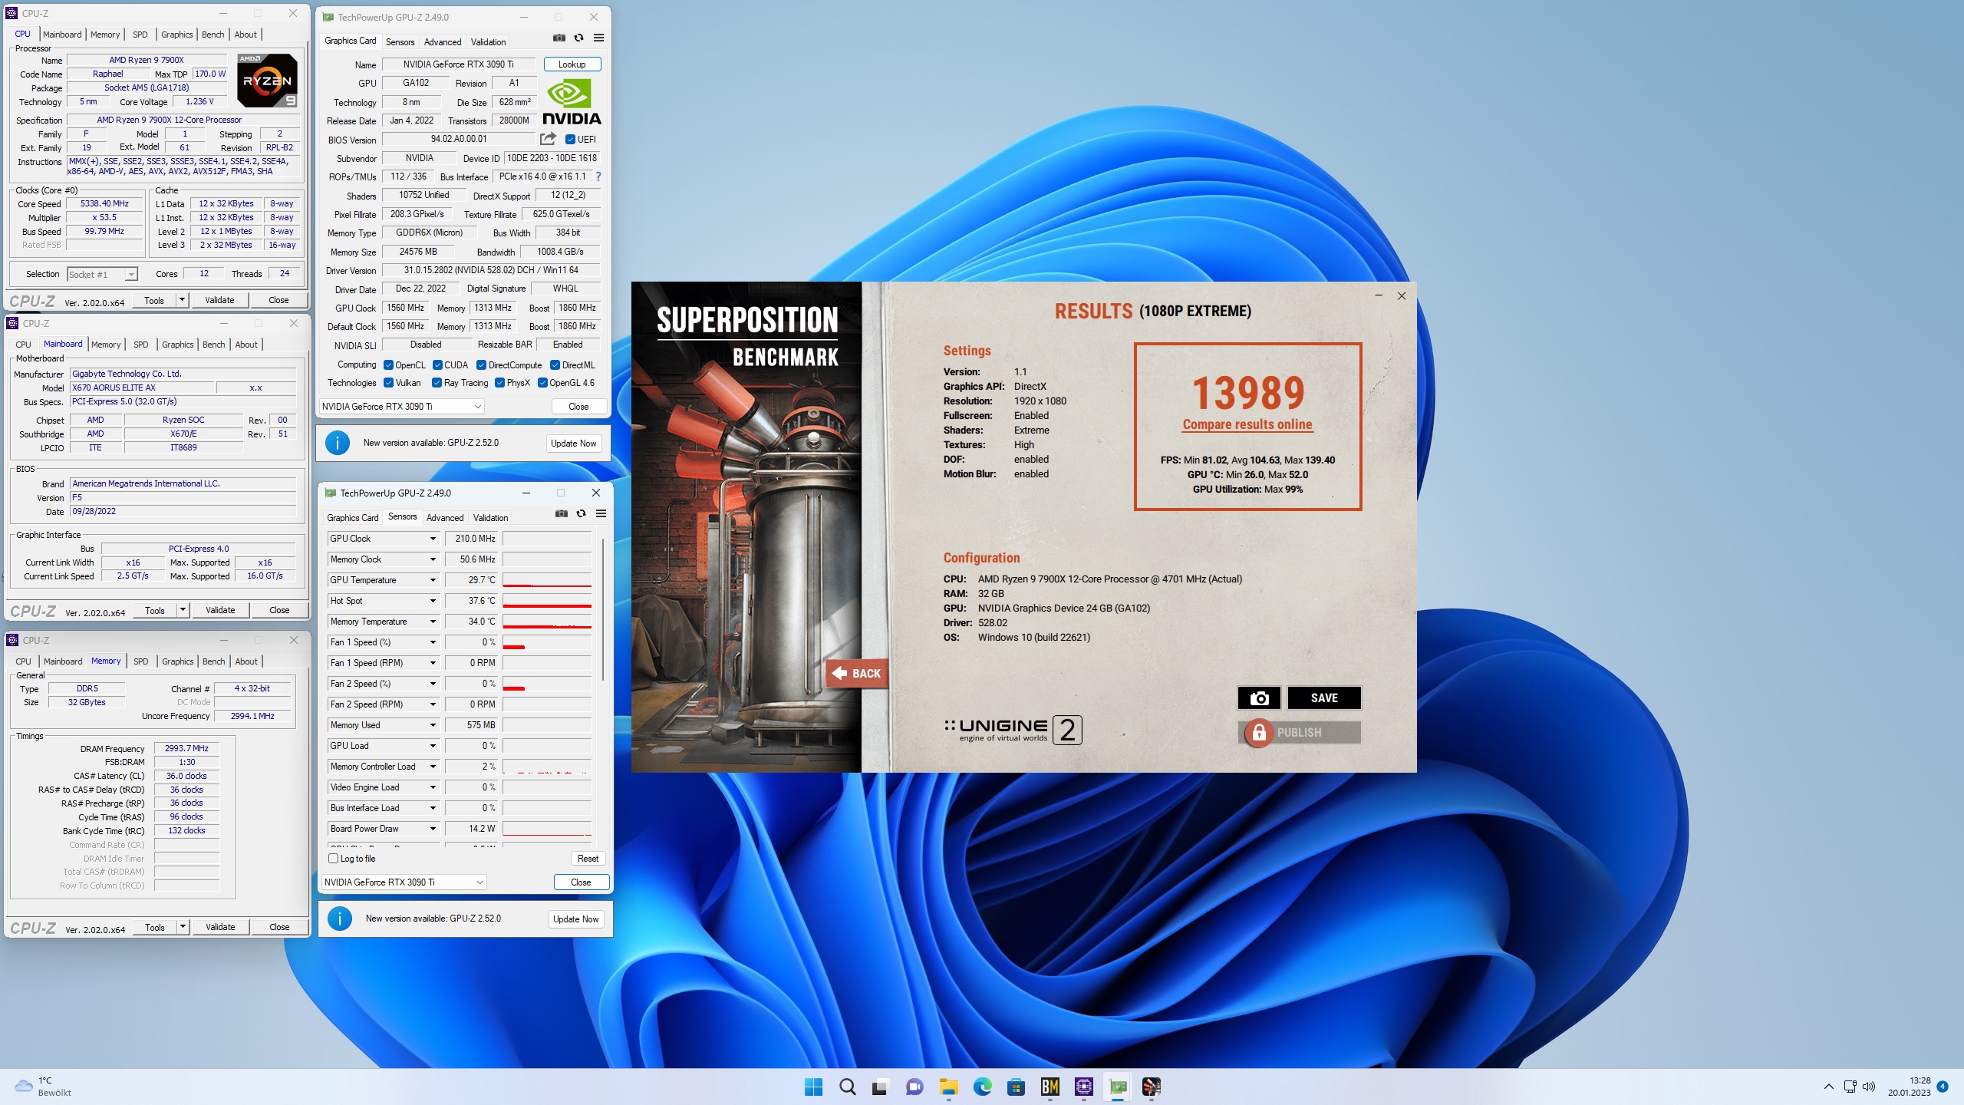Screen dimensions: 1964x1105
Task: Toggle CUDA checkbox
Action: [x=437, y=365]
